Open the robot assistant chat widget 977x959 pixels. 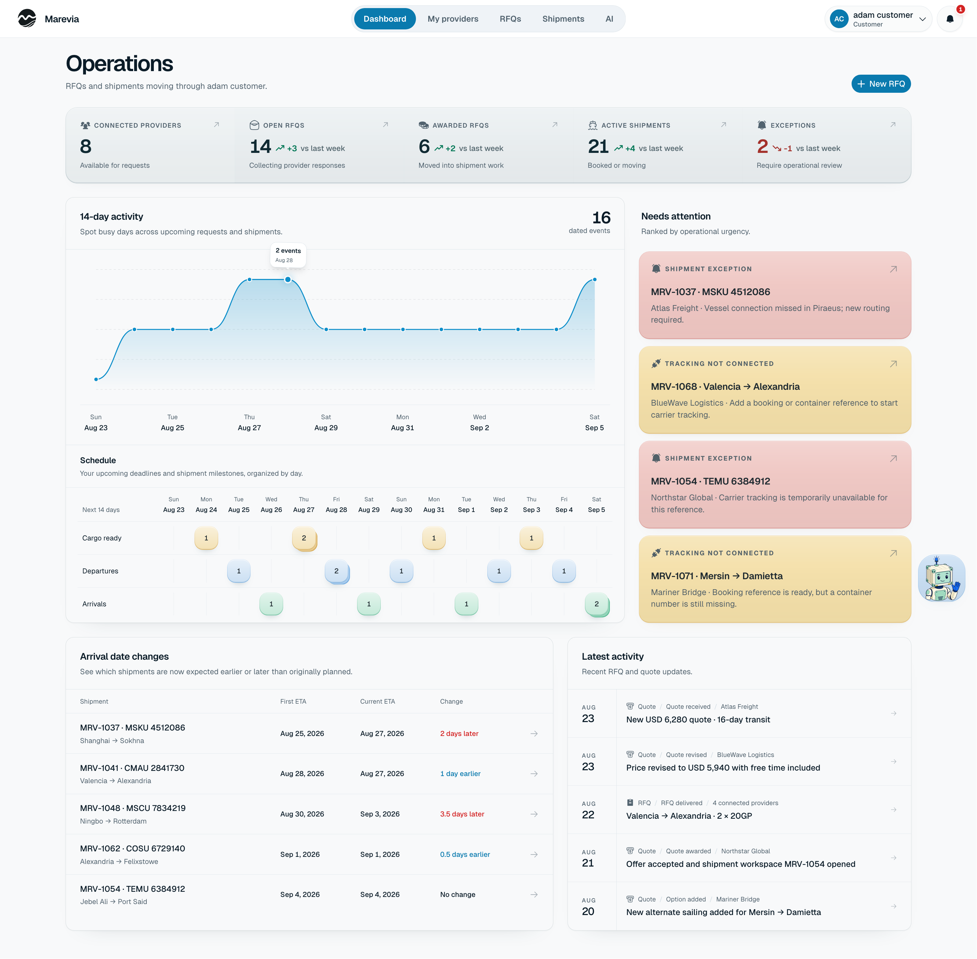click(x=941, y=578)
